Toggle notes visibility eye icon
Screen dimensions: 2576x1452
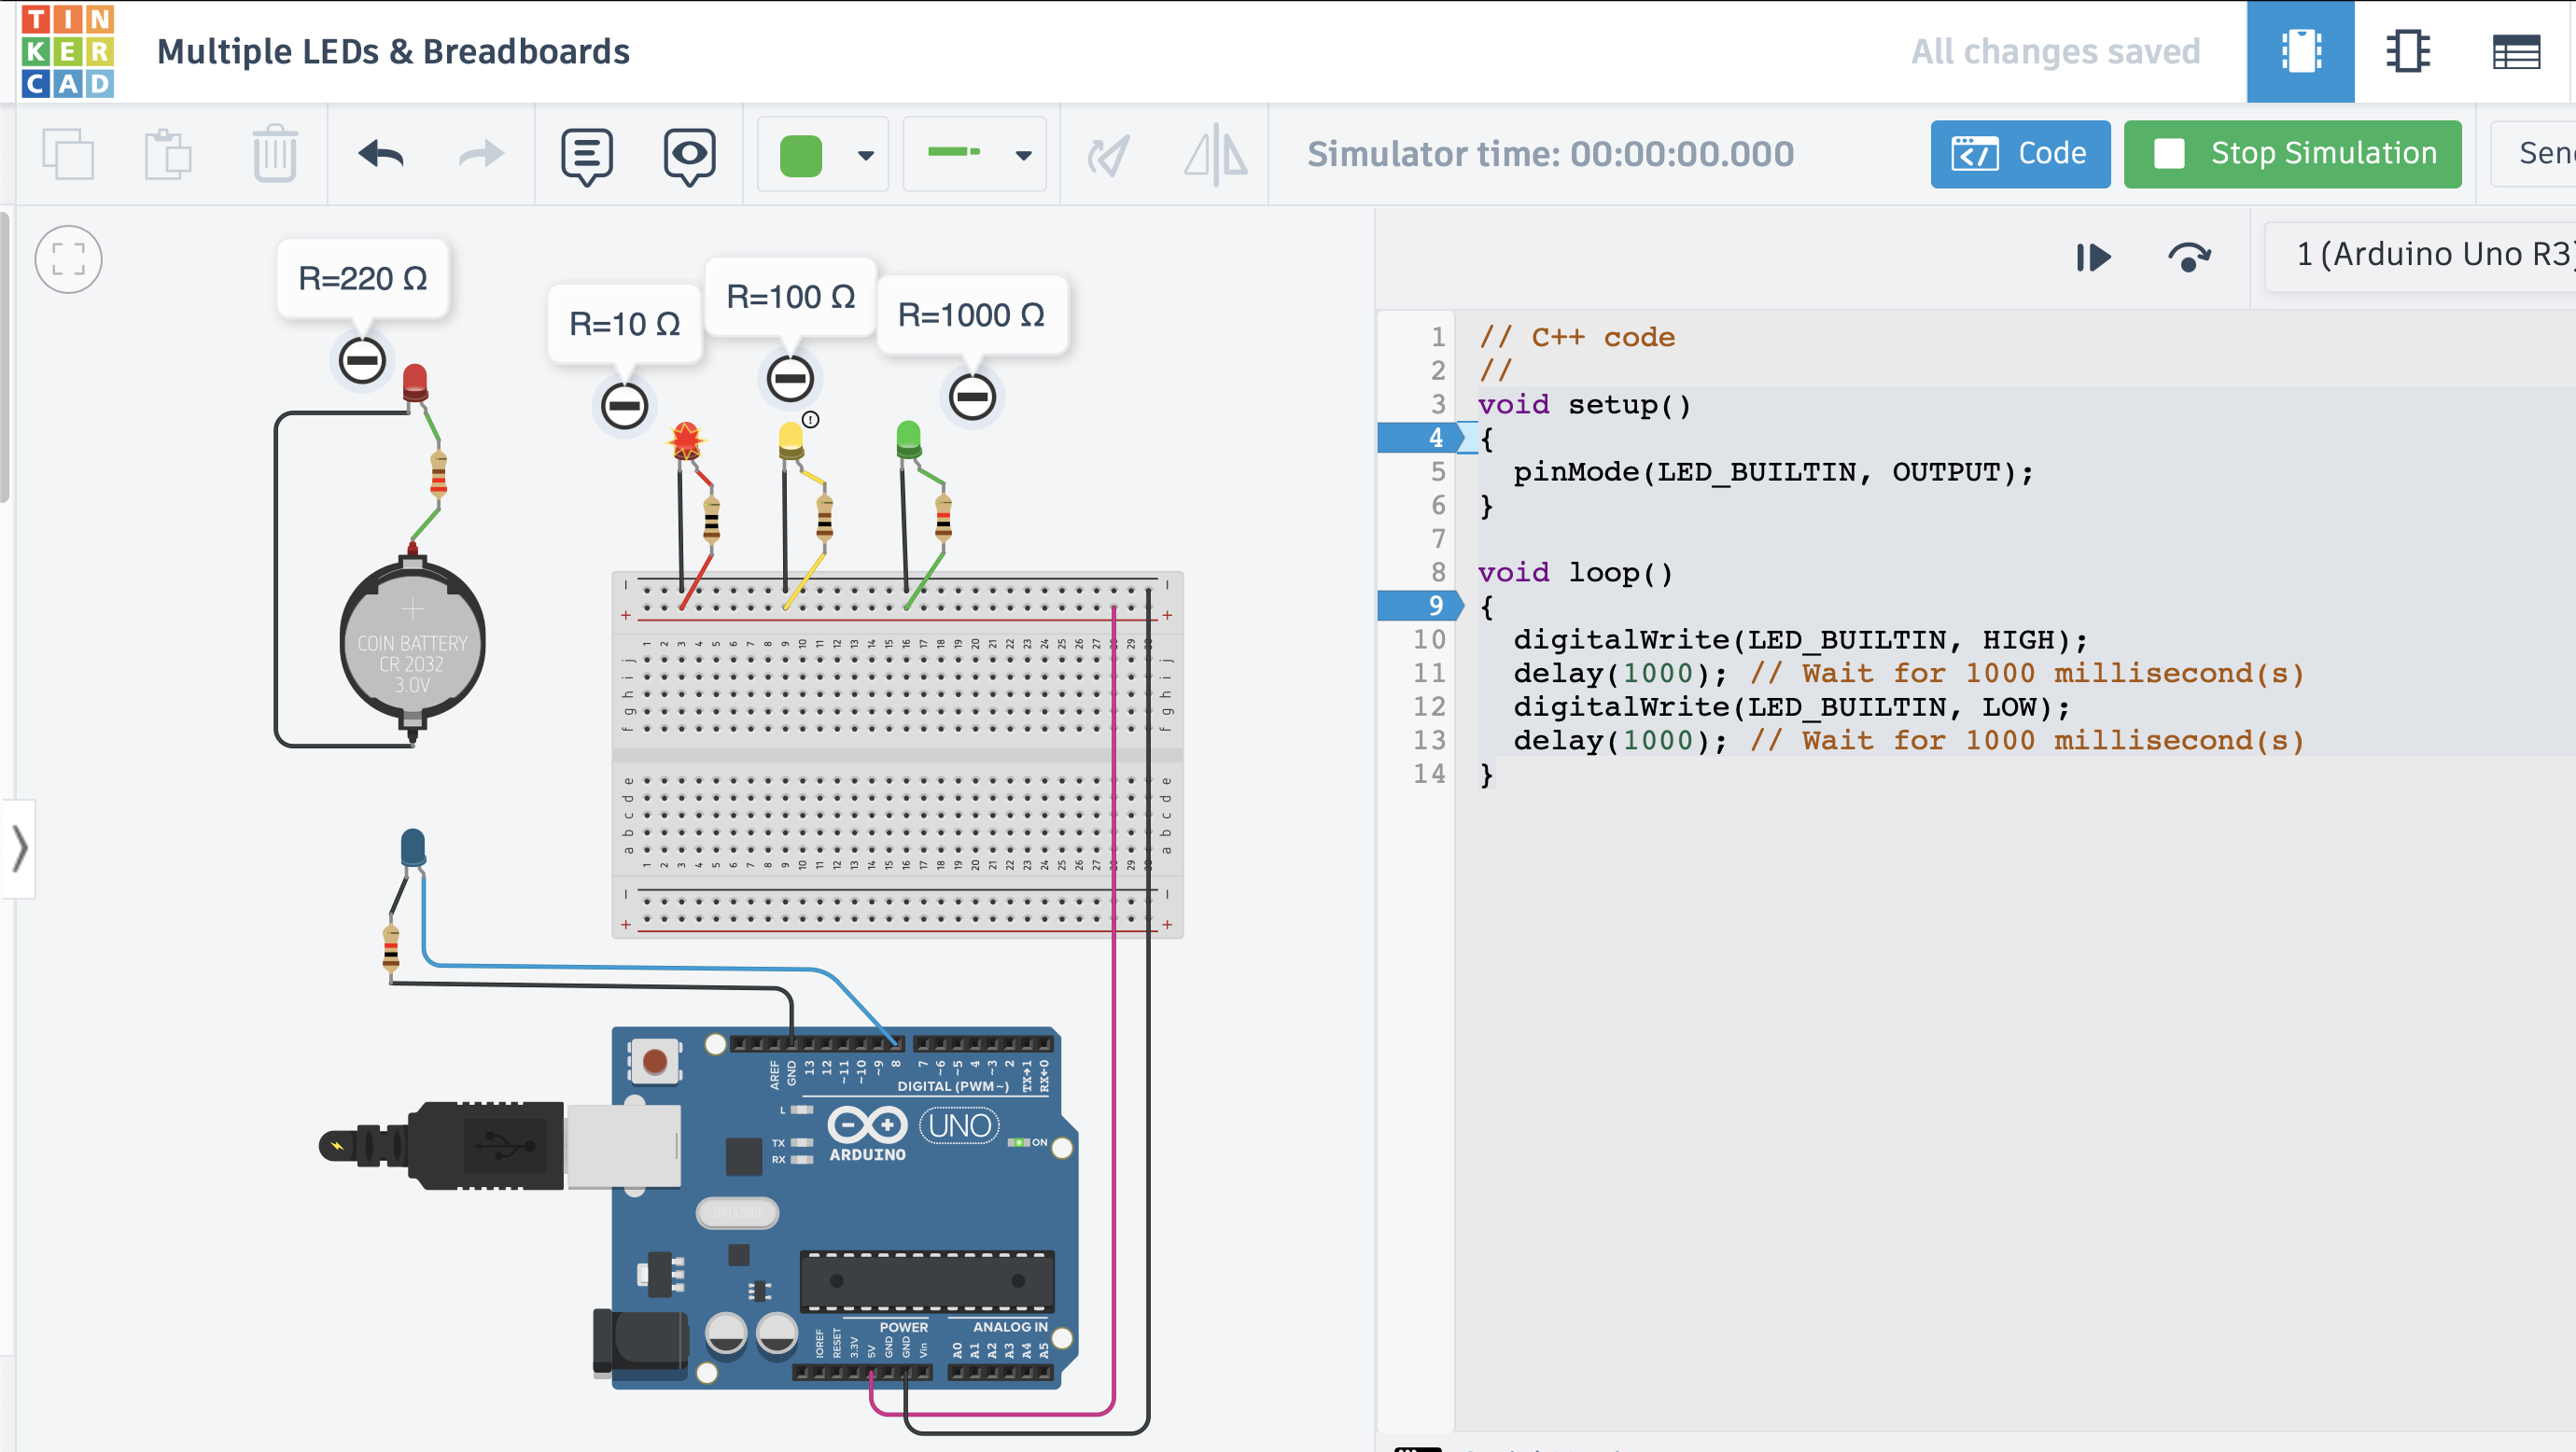[689, 155]
